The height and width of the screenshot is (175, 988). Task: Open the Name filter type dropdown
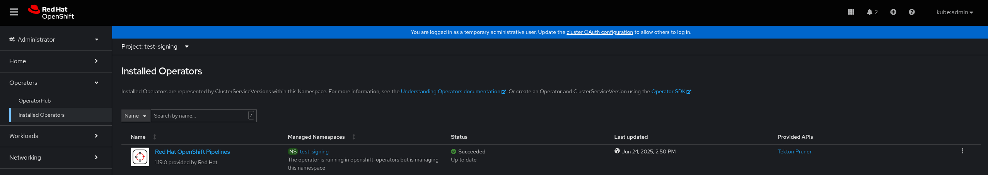pos(136,116)
